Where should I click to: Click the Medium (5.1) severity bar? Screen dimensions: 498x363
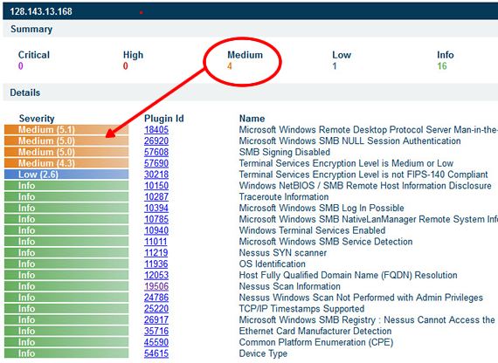pos(66,130)
